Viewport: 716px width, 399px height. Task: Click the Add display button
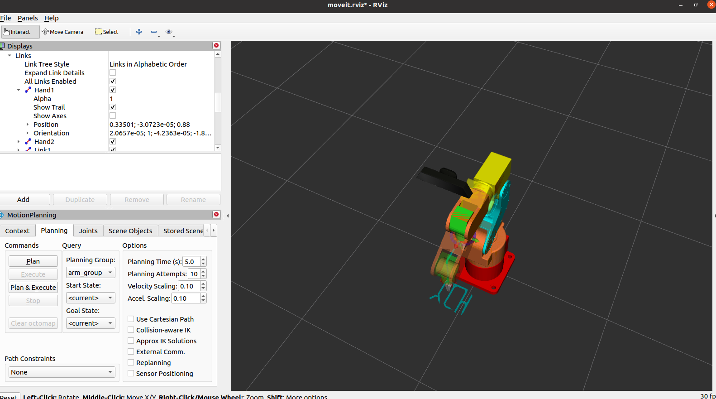[24, 200]
